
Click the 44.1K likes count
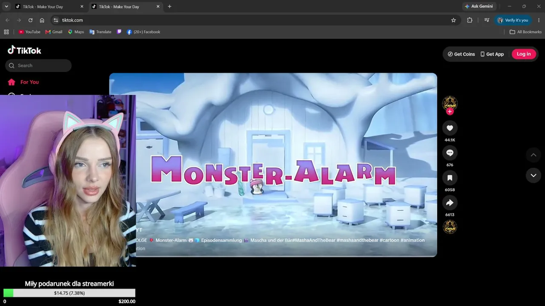pos(450,140)
